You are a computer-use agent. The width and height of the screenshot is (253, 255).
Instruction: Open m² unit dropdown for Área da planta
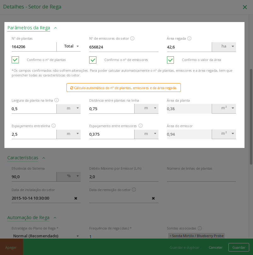pyautogui.click(x=224, y=109)
